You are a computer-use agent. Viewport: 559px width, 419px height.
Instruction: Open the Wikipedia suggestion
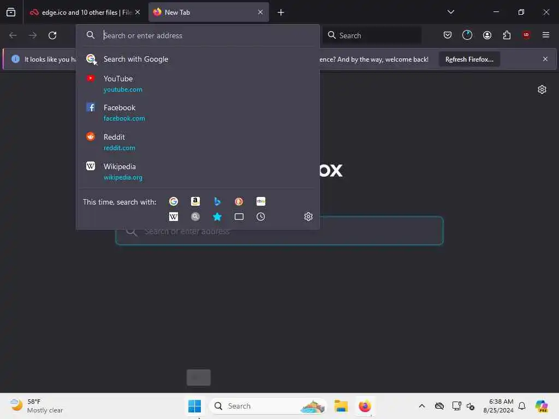pos(198,172)
